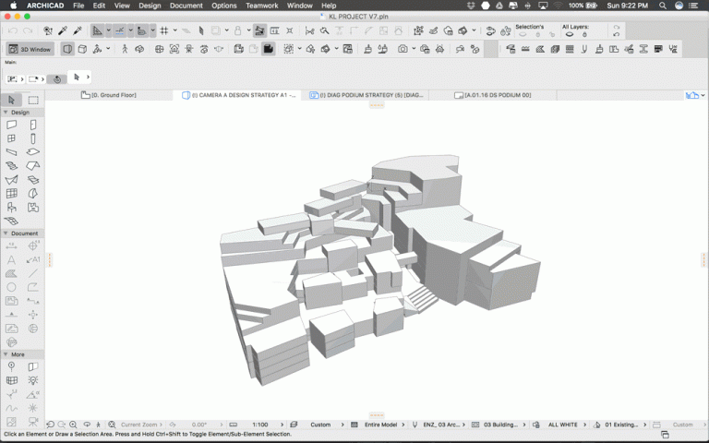
Task: Collapse the Design toolbox section
Action: point(6,113)
